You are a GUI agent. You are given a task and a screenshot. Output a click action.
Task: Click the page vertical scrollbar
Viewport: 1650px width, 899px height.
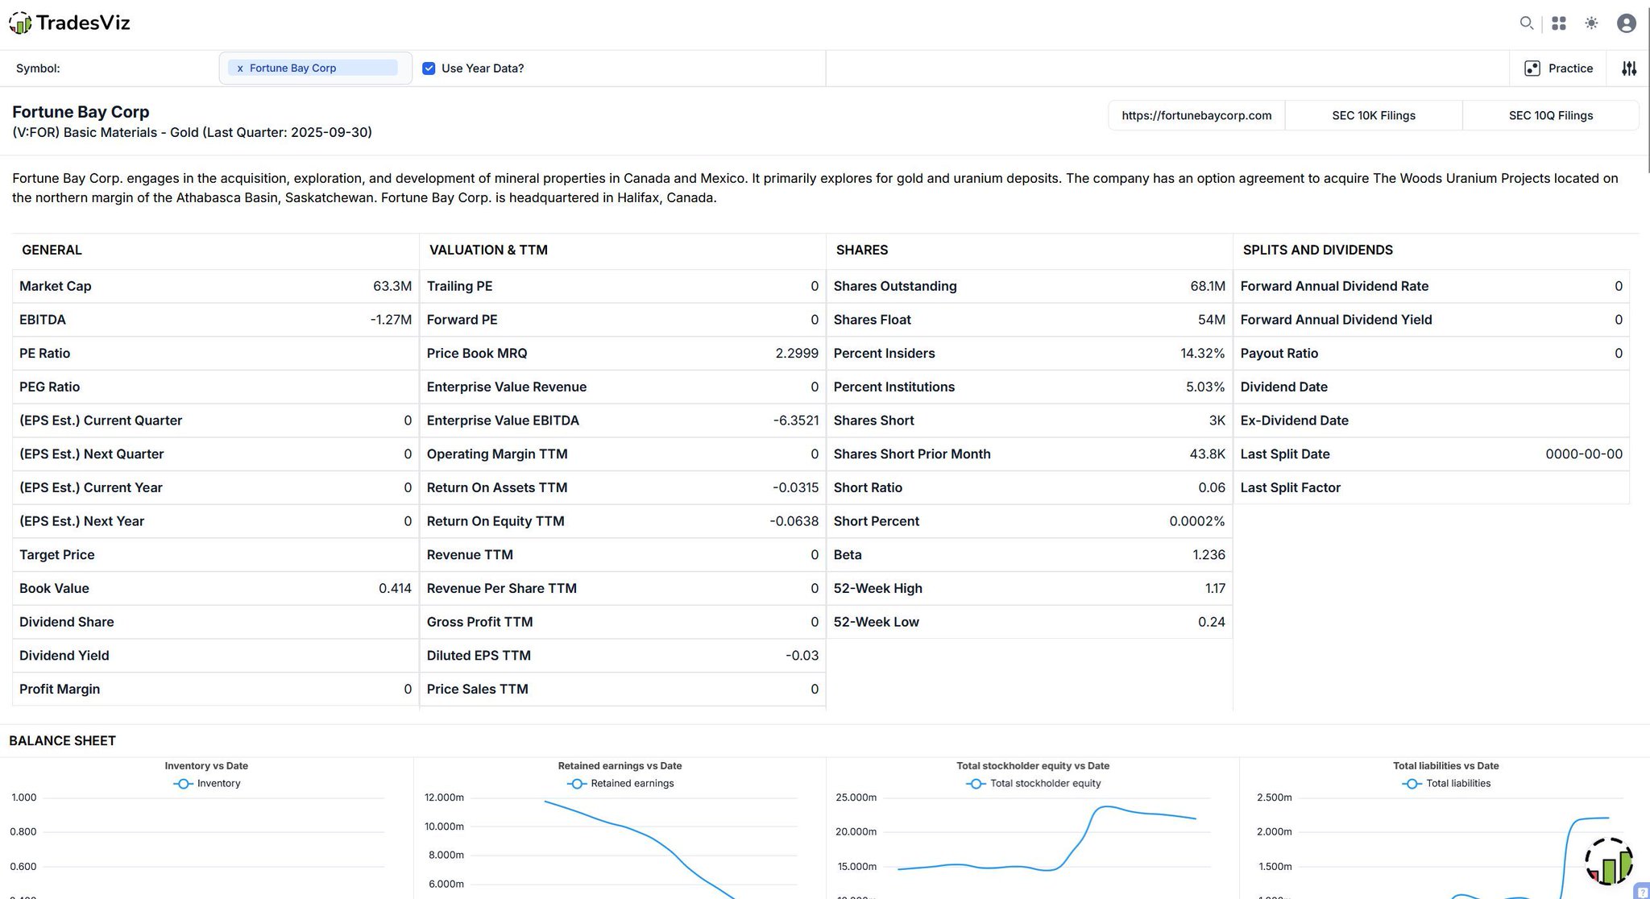pos(1647,89)
